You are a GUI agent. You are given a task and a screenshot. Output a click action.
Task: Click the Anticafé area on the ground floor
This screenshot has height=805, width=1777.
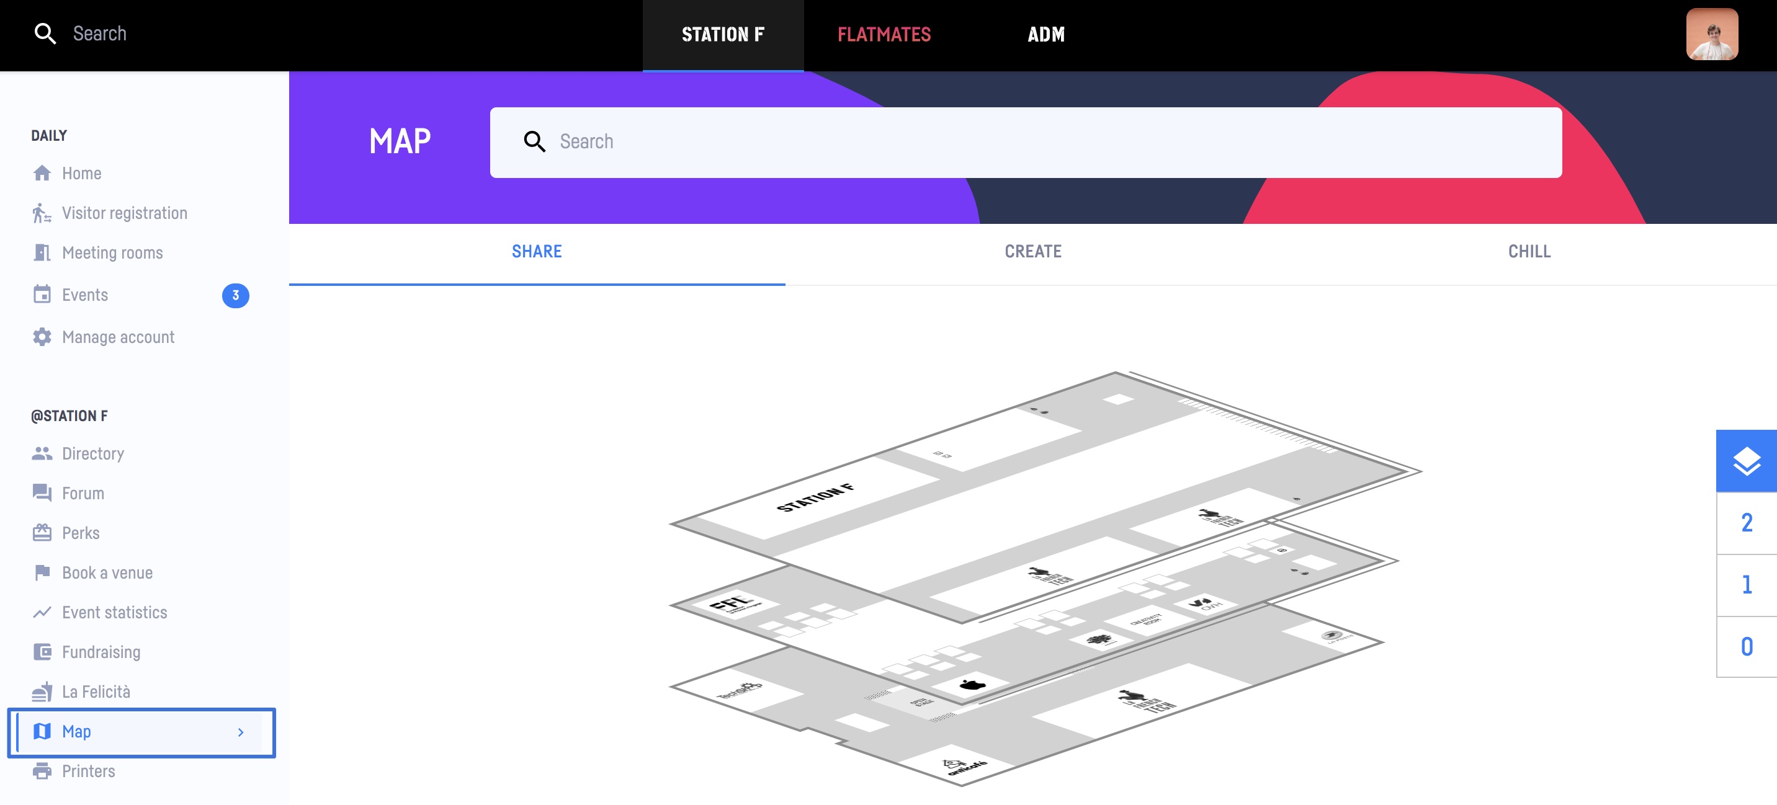coord(966,767)
